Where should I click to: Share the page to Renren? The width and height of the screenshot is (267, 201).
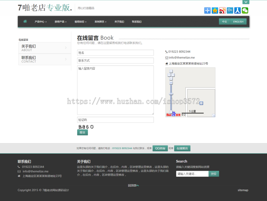237,10
